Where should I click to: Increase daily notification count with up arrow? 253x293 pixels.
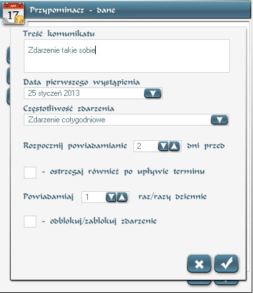(122, 197)
